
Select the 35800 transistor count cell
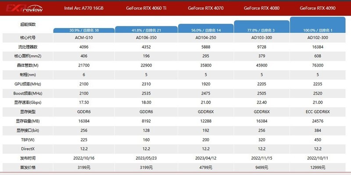[x=206, y=66]
